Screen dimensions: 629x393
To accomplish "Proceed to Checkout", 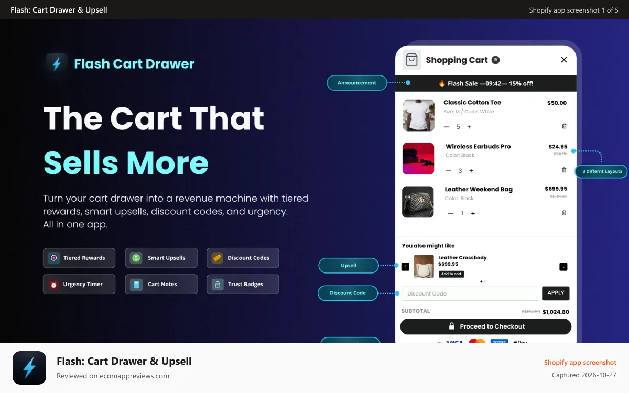I will point(486,326).
